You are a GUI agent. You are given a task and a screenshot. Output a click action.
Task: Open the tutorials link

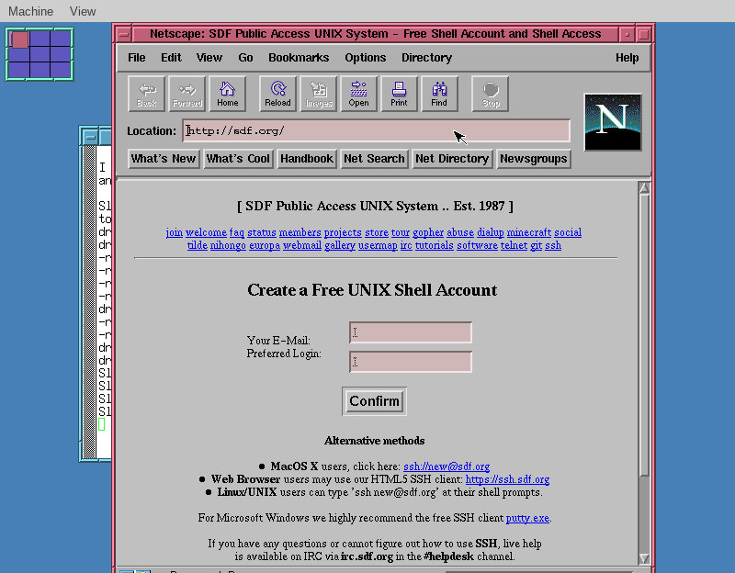point(435,245)
